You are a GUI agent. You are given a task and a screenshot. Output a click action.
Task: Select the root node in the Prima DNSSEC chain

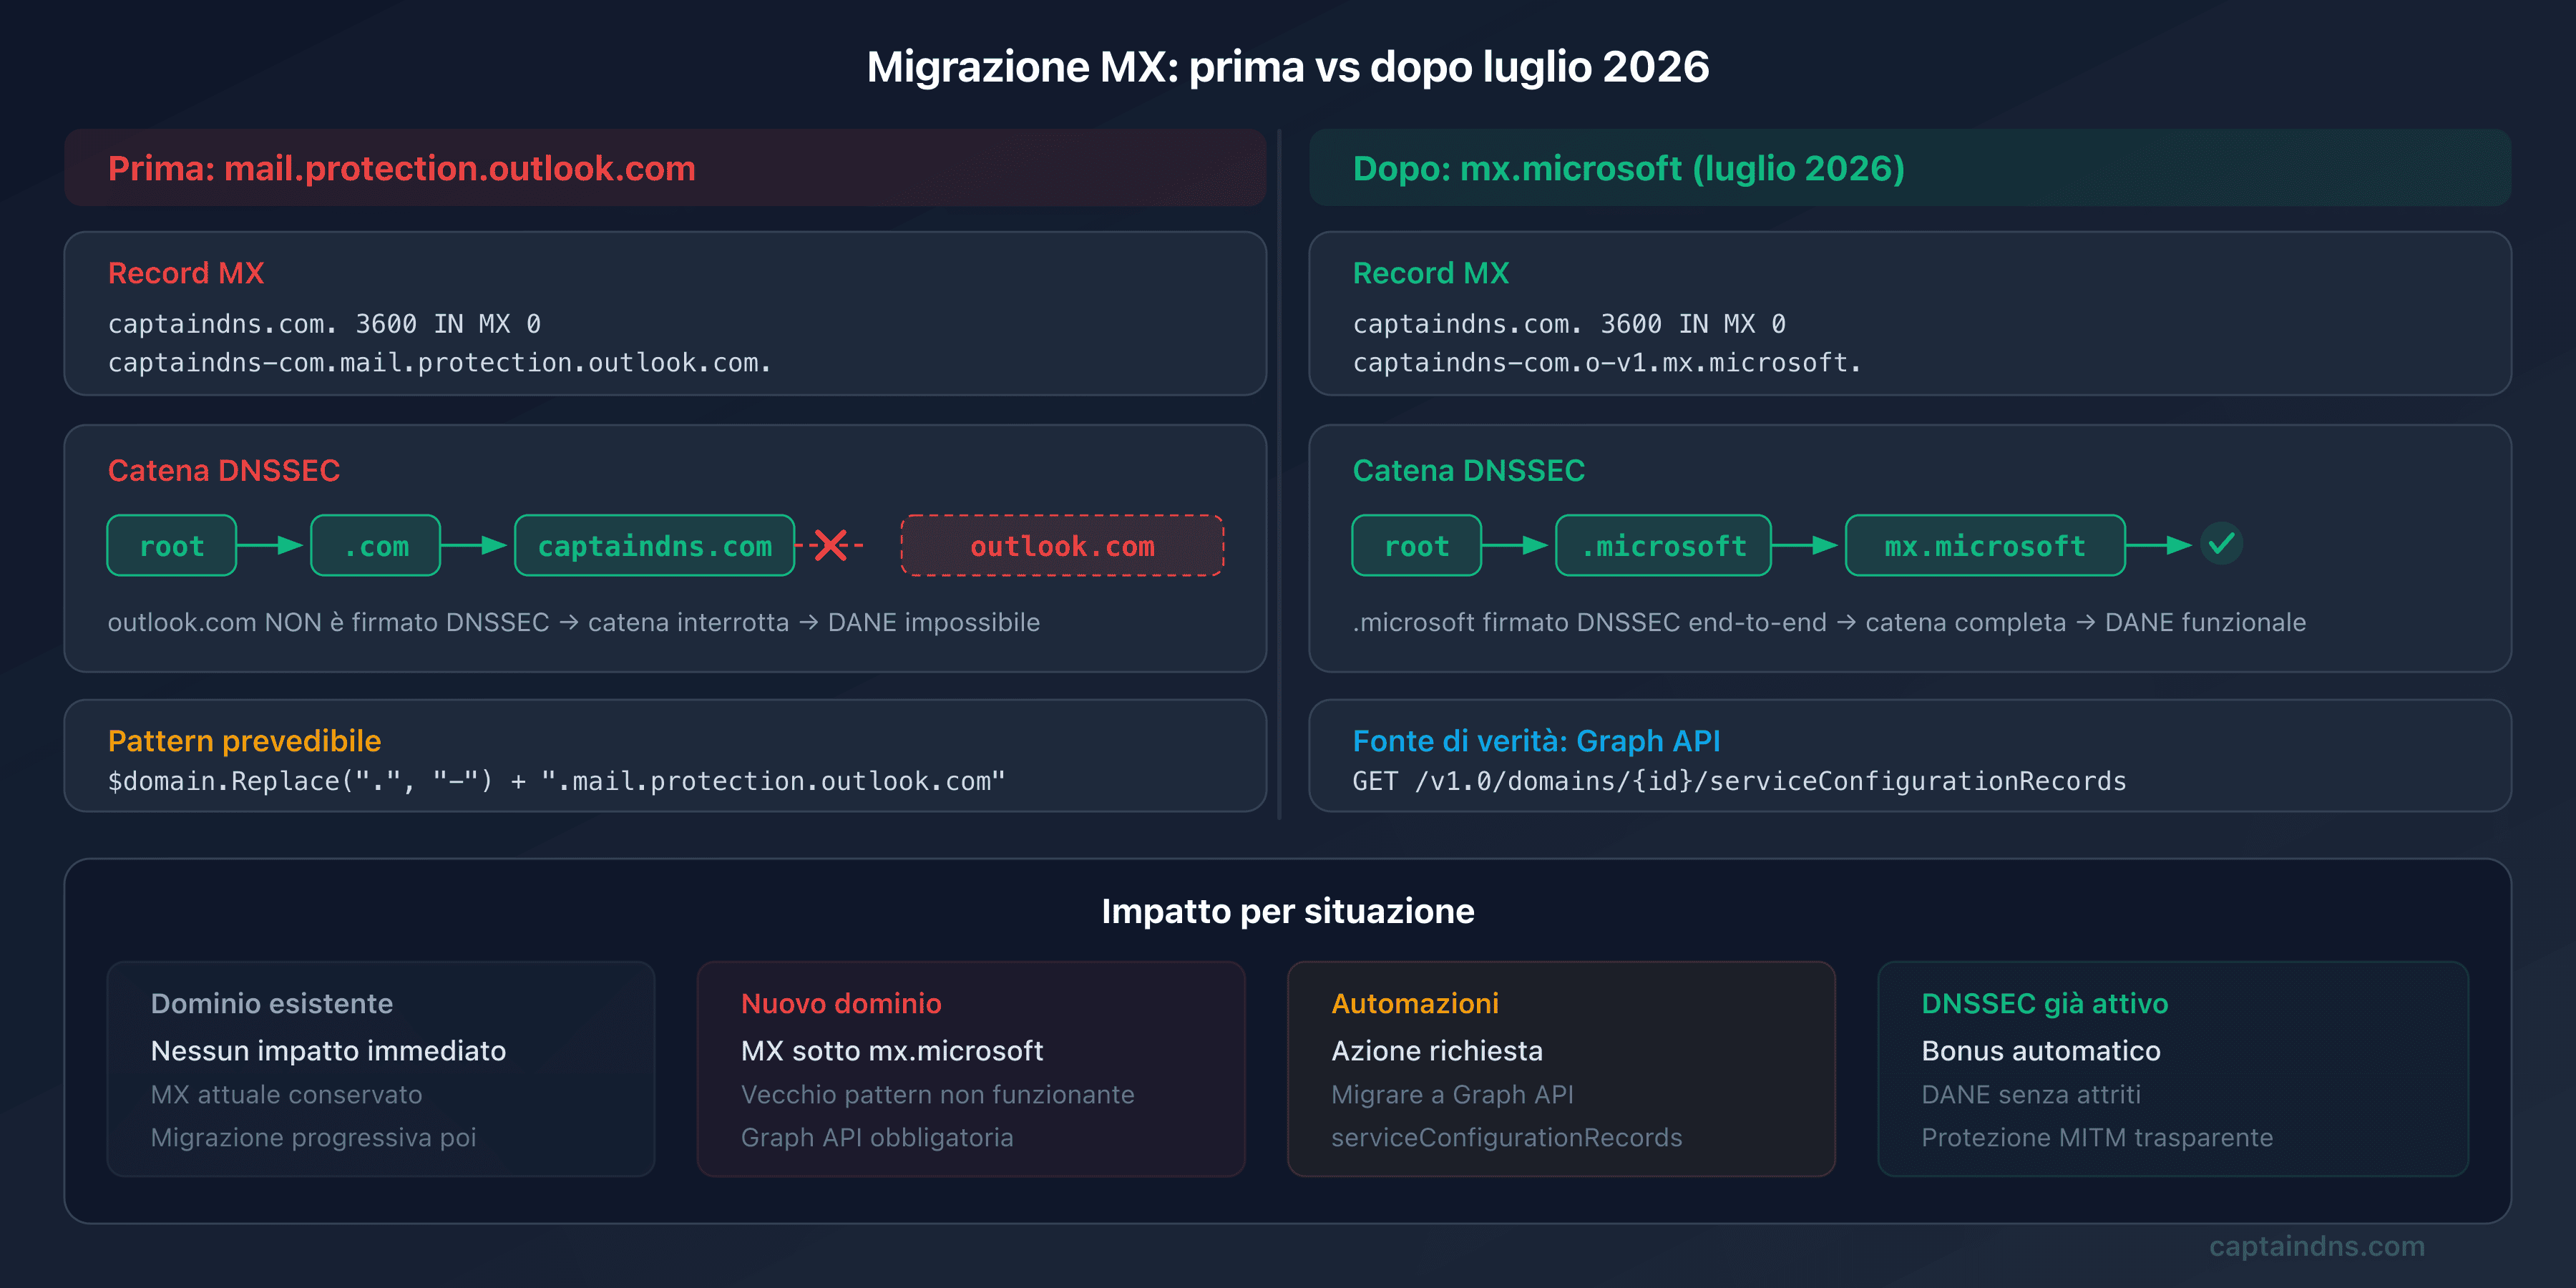click(172, 545)
